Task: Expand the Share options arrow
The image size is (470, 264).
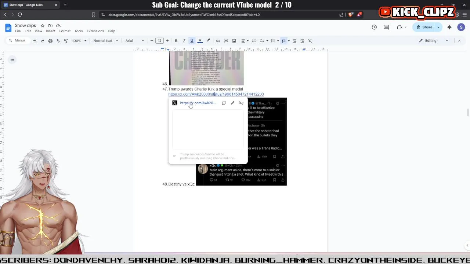Action: pyautogui.click(x=438, y=27)
